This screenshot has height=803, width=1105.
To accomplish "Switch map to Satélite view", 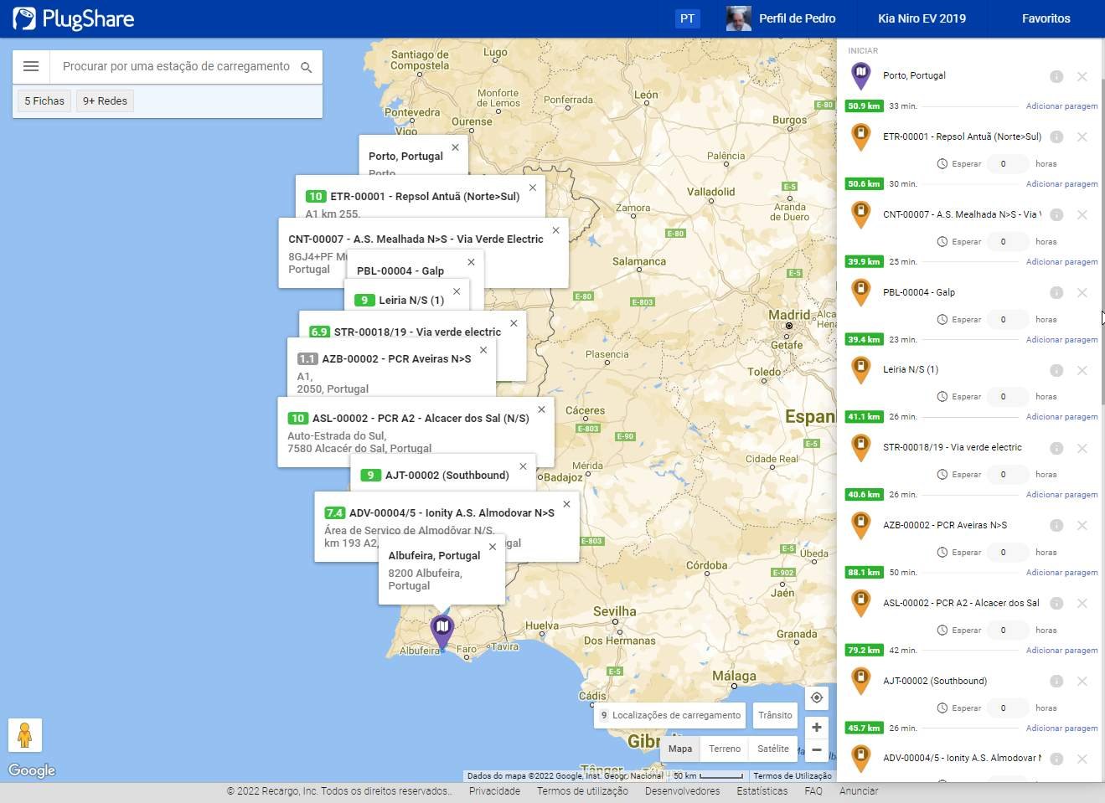I will pos(772,749).
